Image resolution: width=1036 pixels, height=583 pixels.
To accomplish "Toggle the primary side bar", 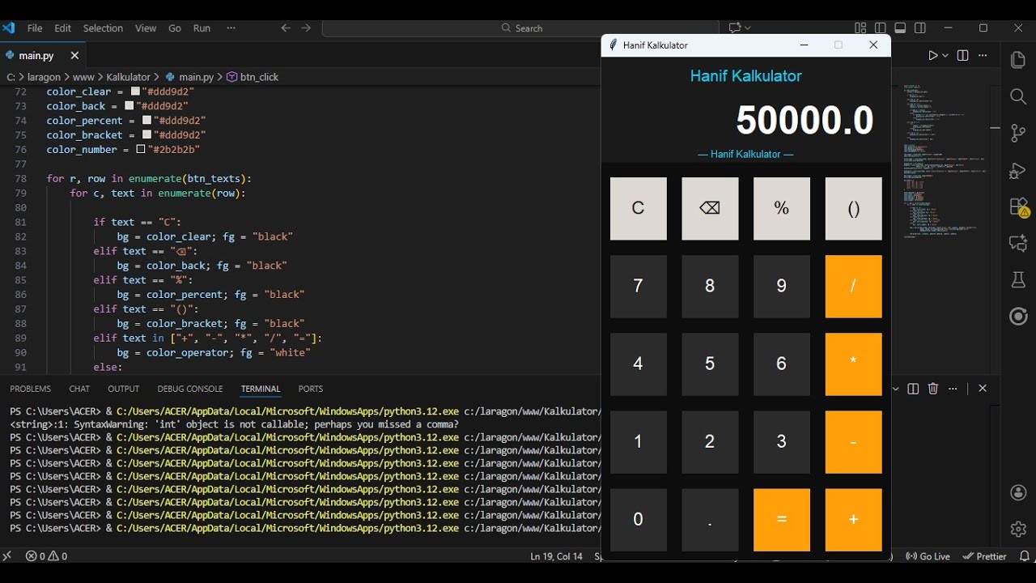I will pyautogui.click(x=881, y=28).
